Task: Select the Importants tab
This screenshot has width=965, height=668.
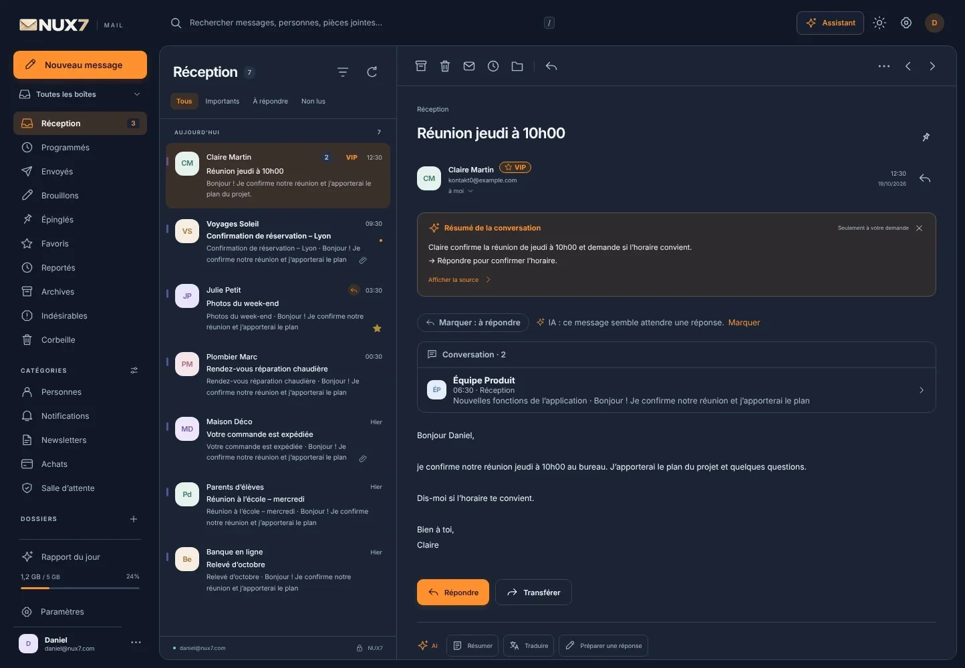Action: (x=222, y=102)
